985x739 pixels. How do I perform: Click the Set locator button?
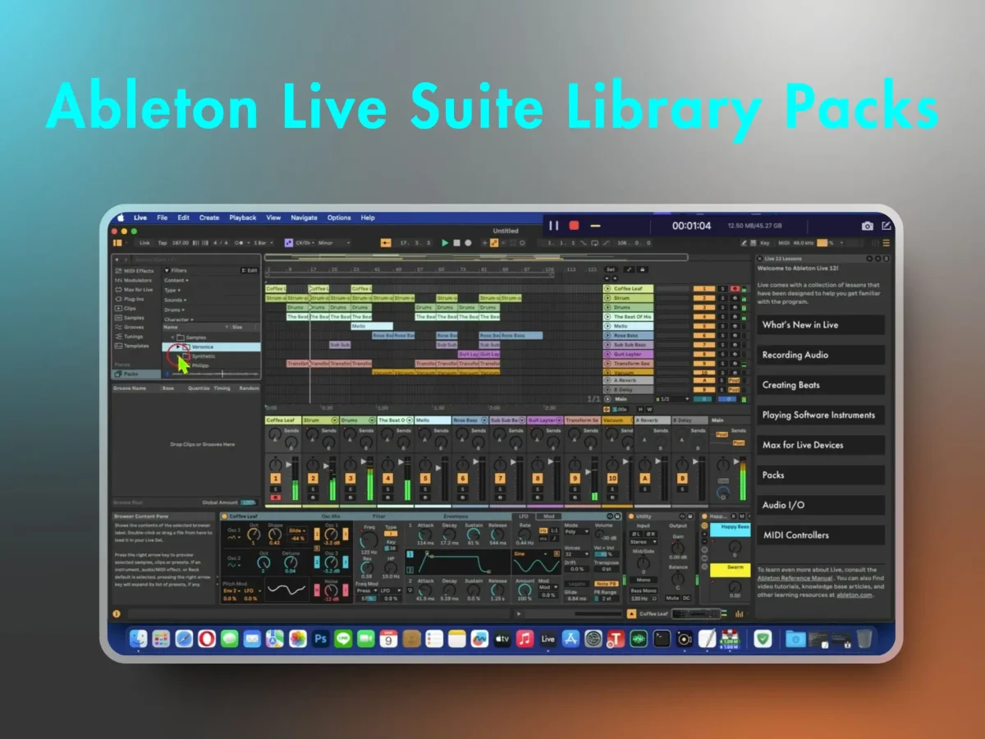pos(610,269)
